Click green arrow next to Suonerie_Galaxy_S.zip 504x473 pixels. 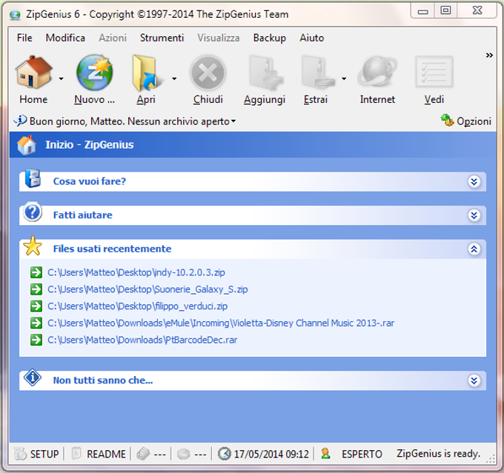(36, 289)
